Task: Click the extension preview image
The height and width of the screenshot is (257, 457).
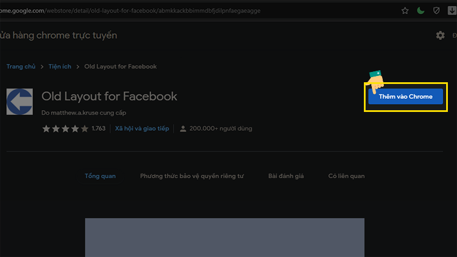Action: 225,238
